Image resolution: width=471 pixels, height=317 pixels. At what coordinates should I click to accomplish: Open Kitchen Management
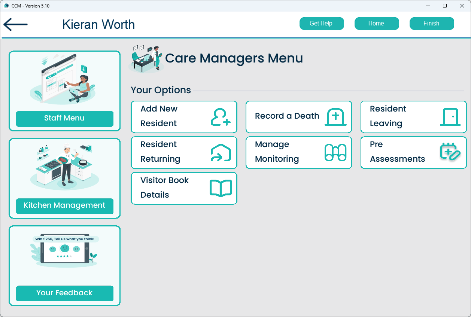[x=64, y=206]
